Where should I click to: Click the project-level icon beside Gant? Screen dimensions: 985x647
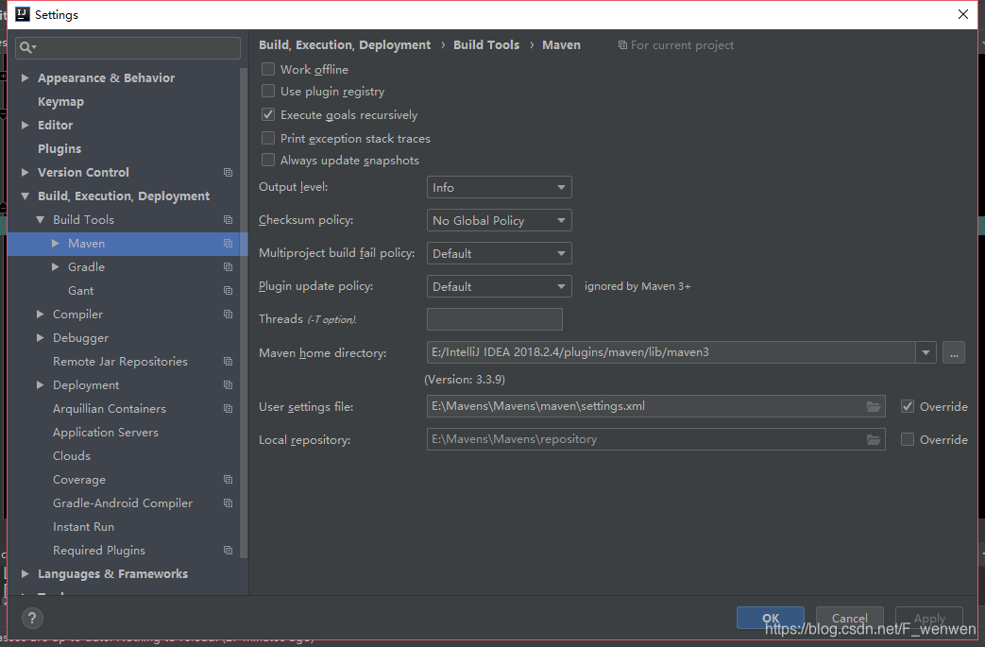(x=228, y=290)
